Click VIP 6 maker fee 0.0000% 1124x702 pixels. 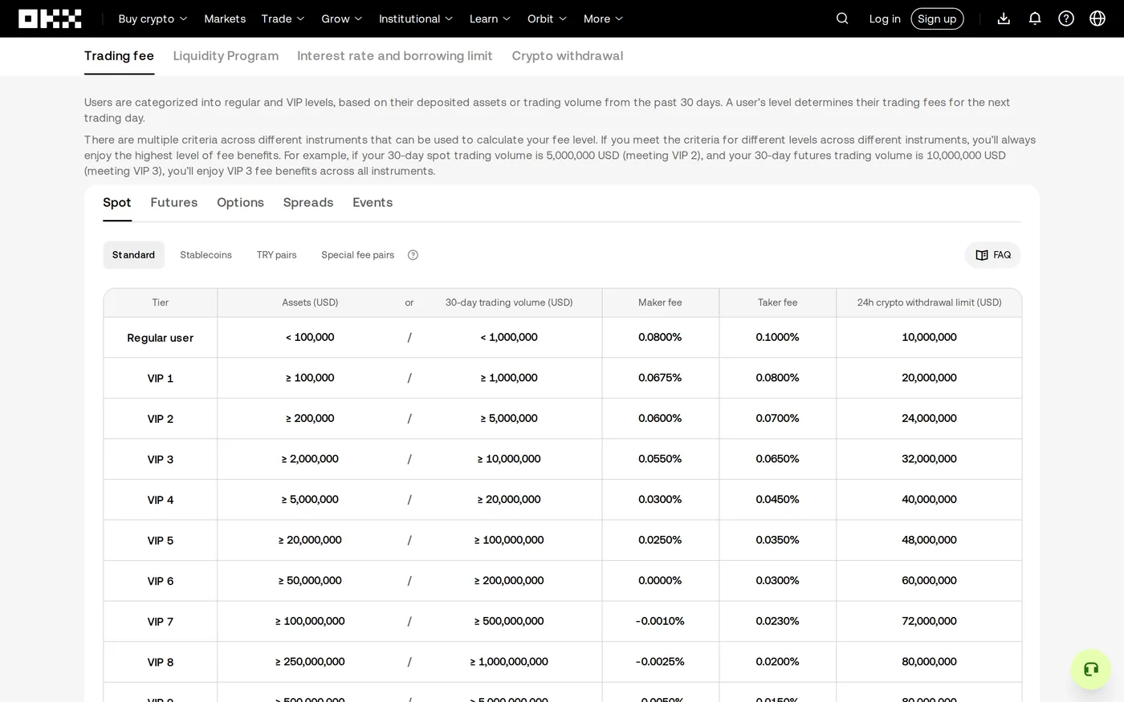point(660,581)
